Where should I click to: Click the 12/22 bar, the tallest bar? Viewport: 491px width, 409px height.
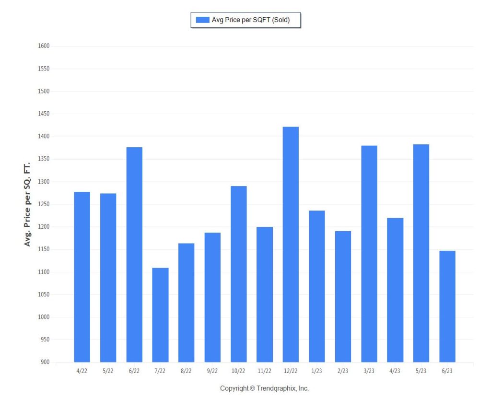291,245
